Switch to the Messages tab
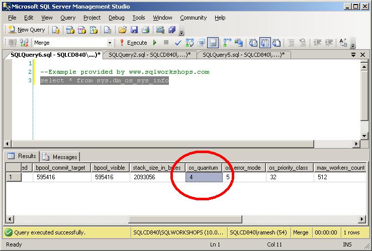The width and height of the screenshot is (372, 251). 60,157
